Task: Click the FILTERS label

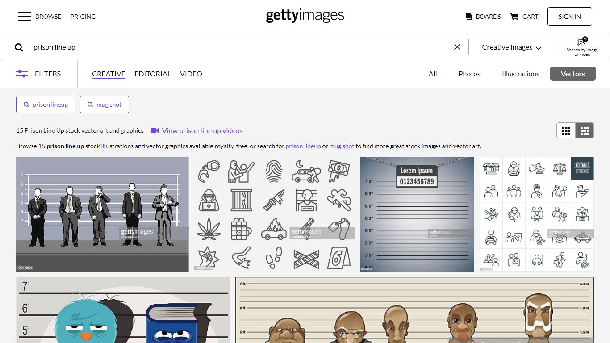Action: click(48, 74)
